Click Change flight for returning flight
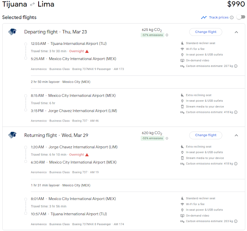 pos(206,135)
